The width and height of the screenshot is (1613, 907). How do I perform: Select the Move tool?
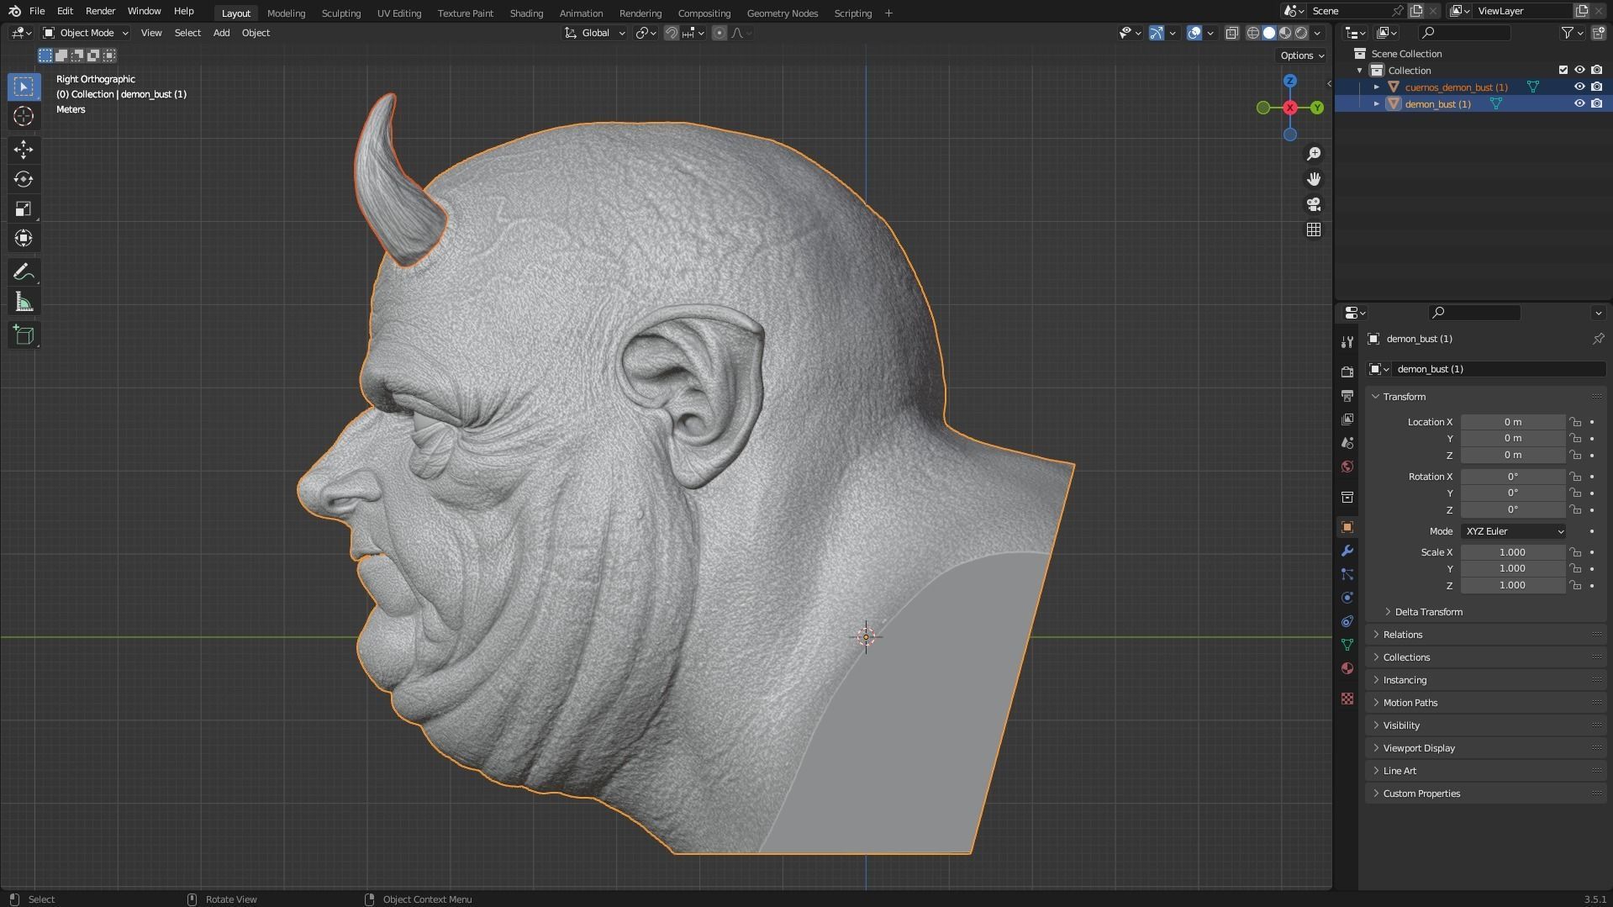coord(24,150)
